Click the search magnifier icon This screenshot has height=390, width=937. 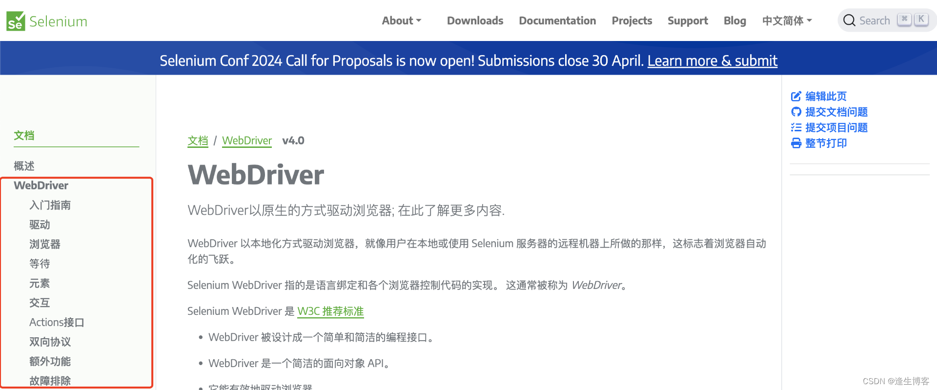849,21
